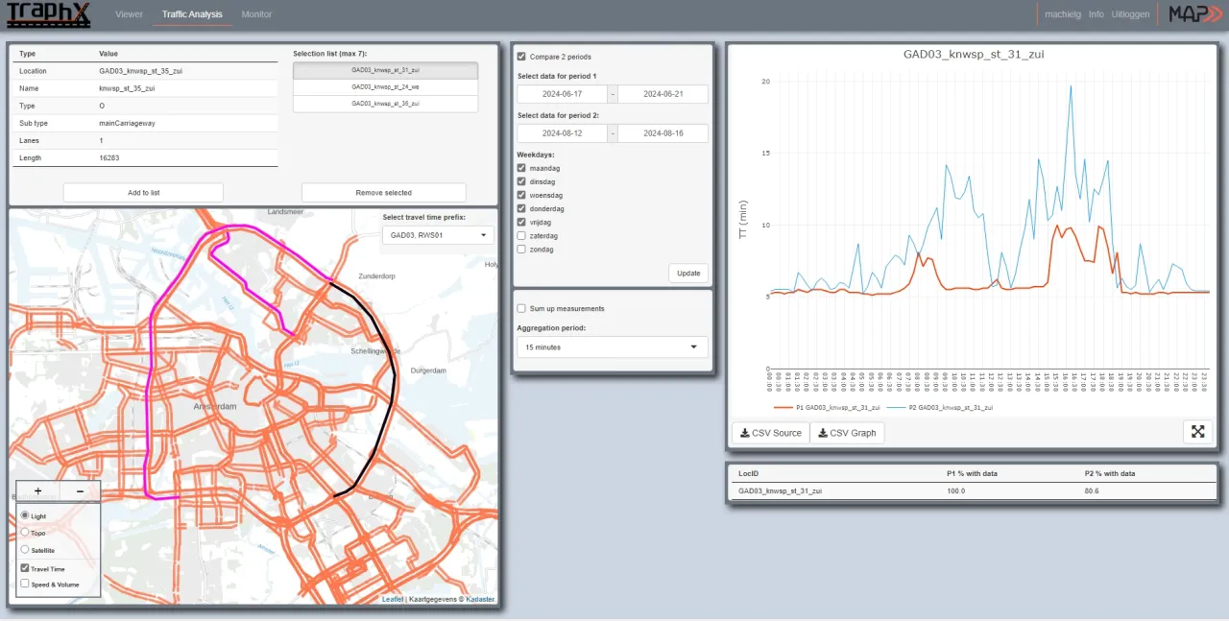This screenshot has height=621, width=1229.
Task: Uncheck the woensdag weekday
Action: tap(521, 195)
